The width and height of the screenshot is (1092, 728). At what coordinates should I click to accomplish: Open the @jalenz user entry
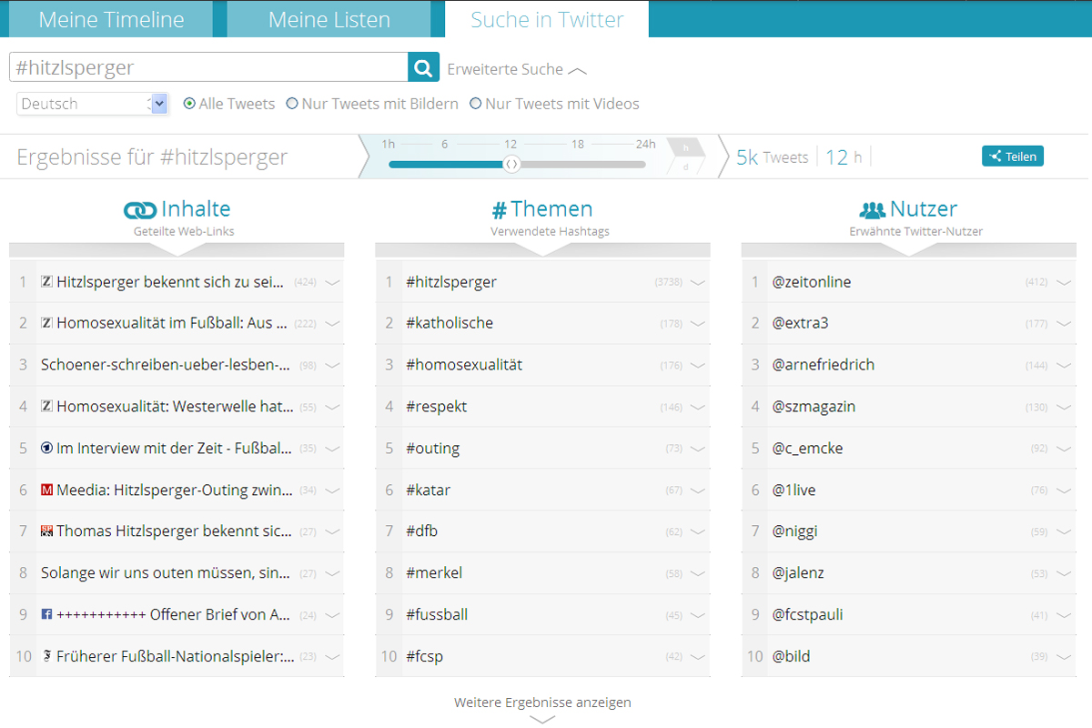pyautogui.click(x=798, y=573)
